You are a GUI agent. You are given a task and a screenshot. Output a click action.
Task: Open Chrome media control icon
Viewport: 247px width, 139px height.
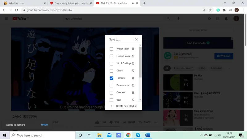coord(230,10)
